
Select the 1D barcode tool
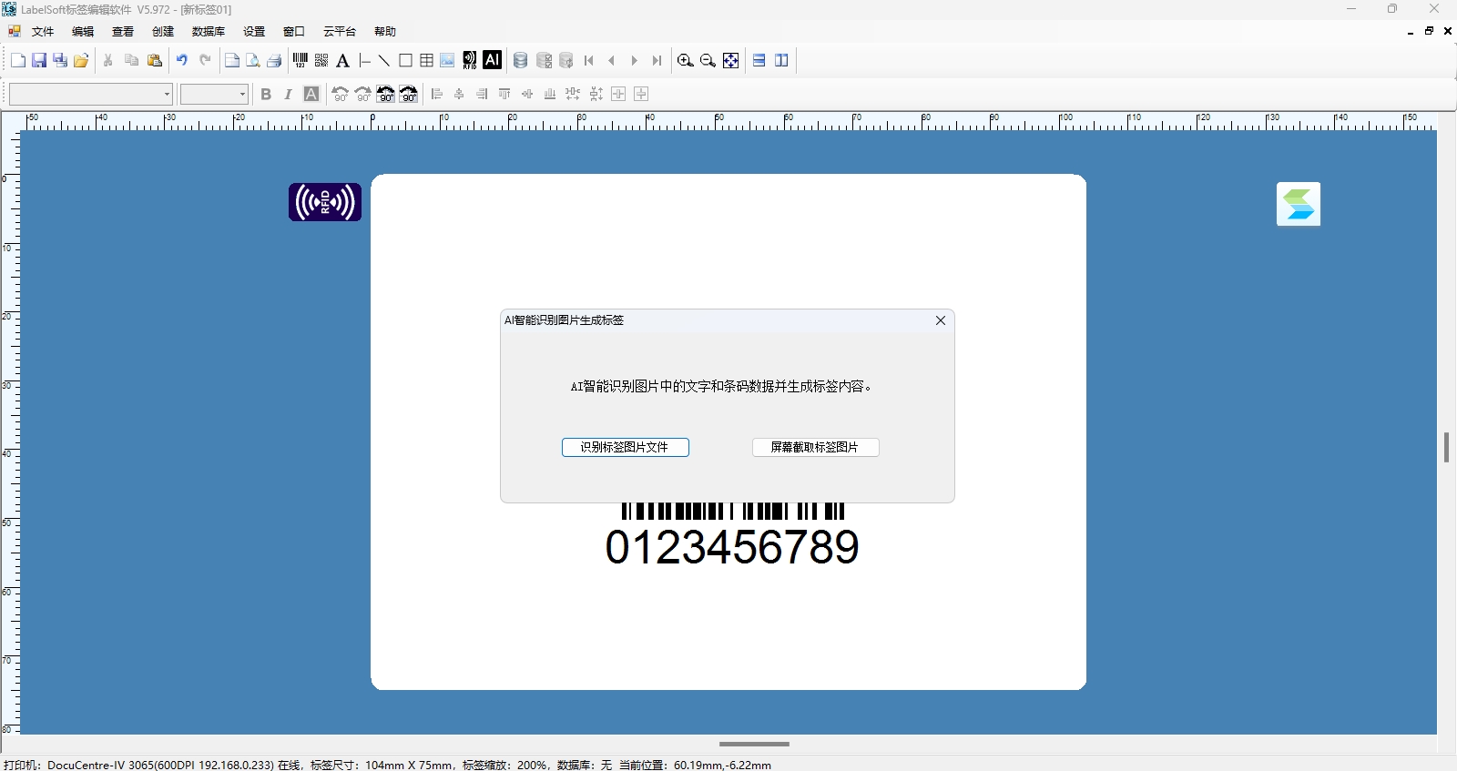click(301, 60)
